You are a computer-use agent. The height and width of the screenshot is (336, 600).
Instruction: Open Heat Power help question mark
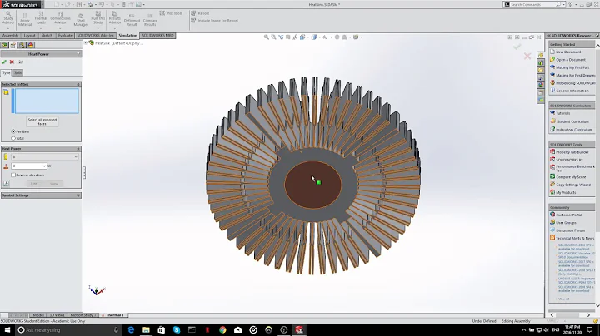(x=78, y=54)
